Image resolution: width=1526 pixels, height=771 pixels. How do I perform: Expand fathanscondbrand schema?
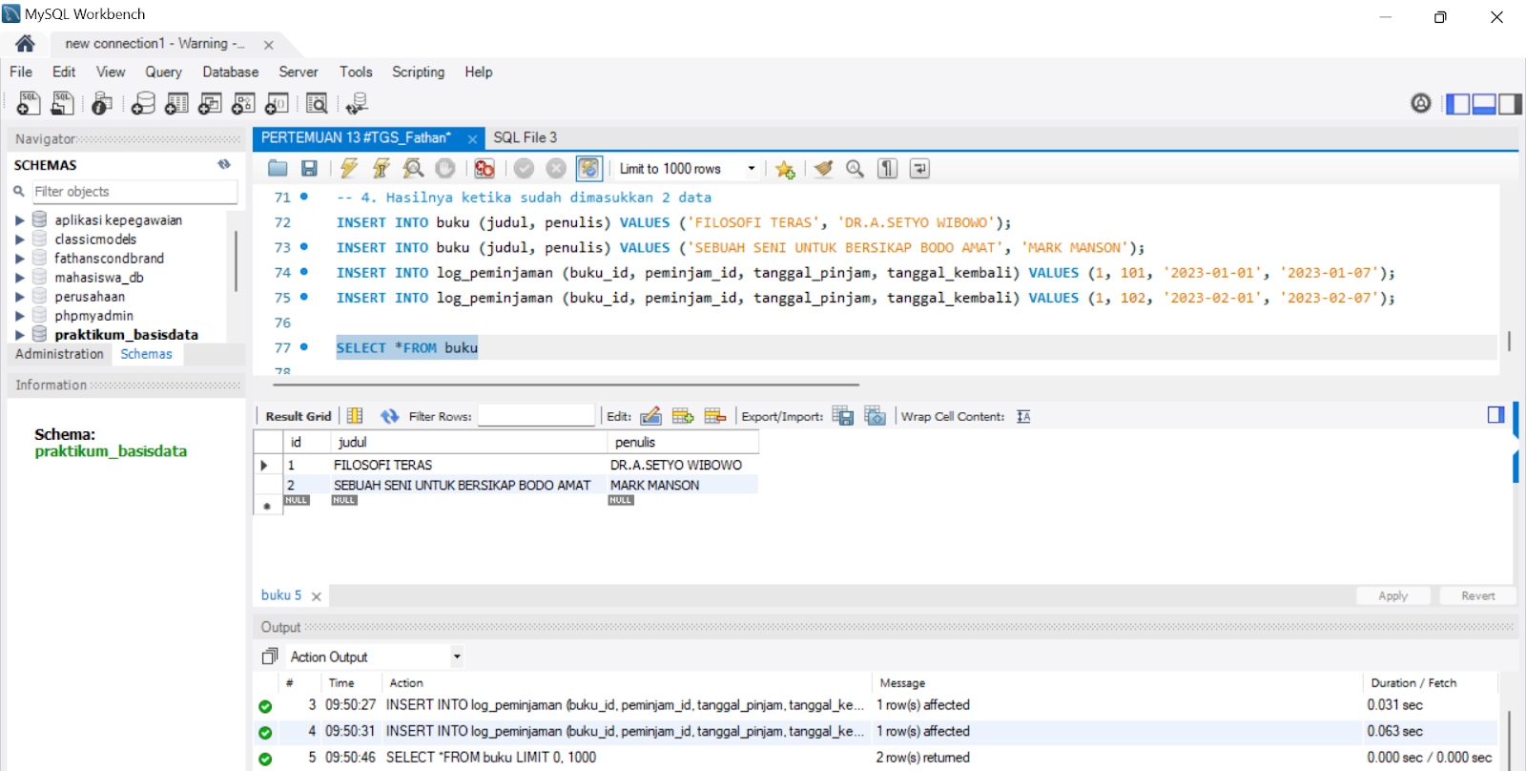tap(20, 259)
